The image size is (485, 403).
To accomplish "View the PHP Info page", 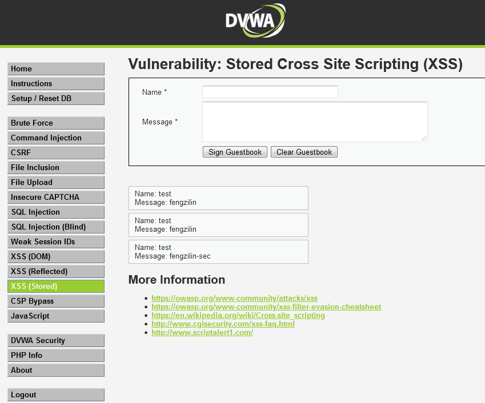I will (x=56, y=356).
